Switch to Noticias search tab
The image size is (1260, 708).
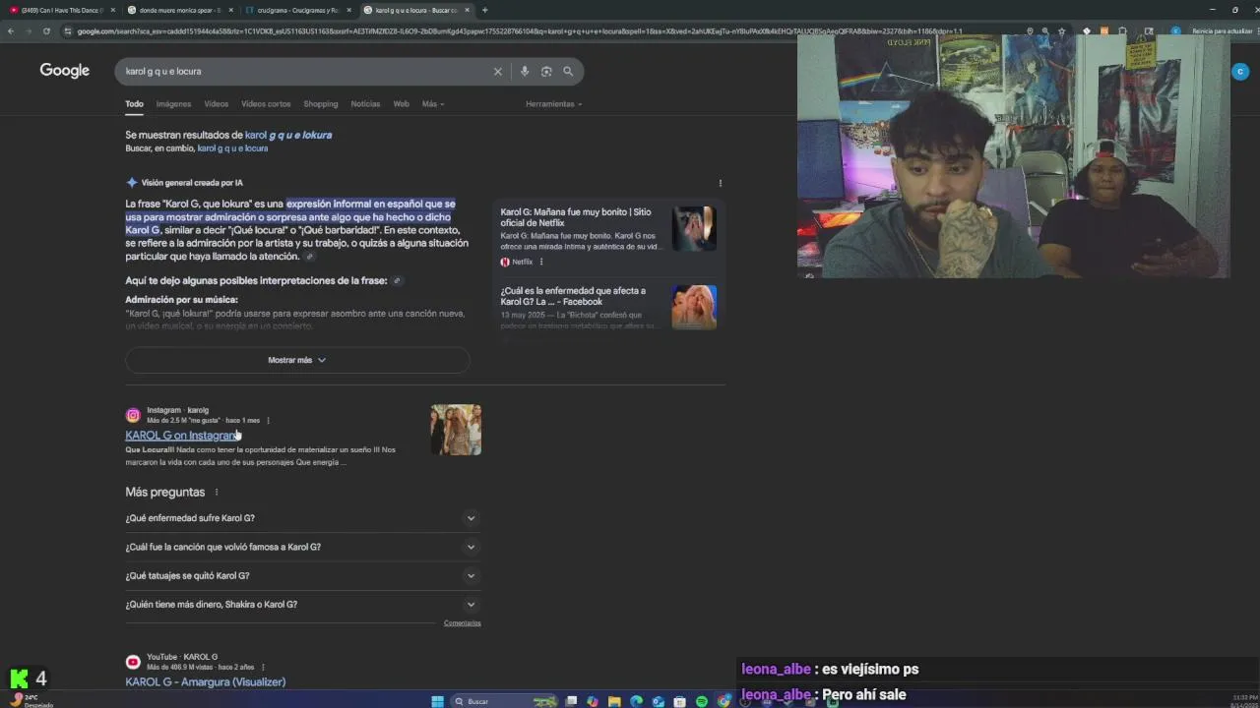click(x=365, y=103)
